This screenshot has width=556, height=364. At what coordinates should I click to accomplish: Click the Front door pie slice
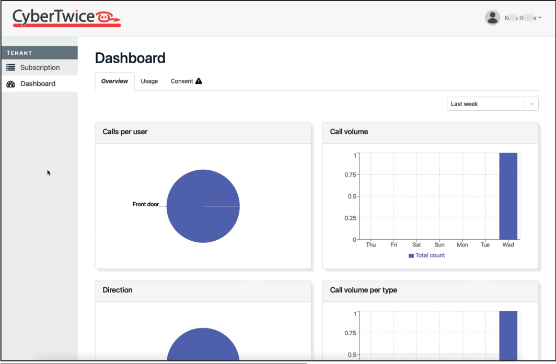tap(203, 206)
